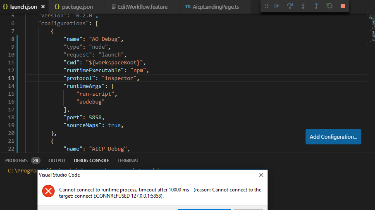Click the C:\Program path in debug console
The height and width of the screenshot is (210, 375).
click(x=23, y=171)
